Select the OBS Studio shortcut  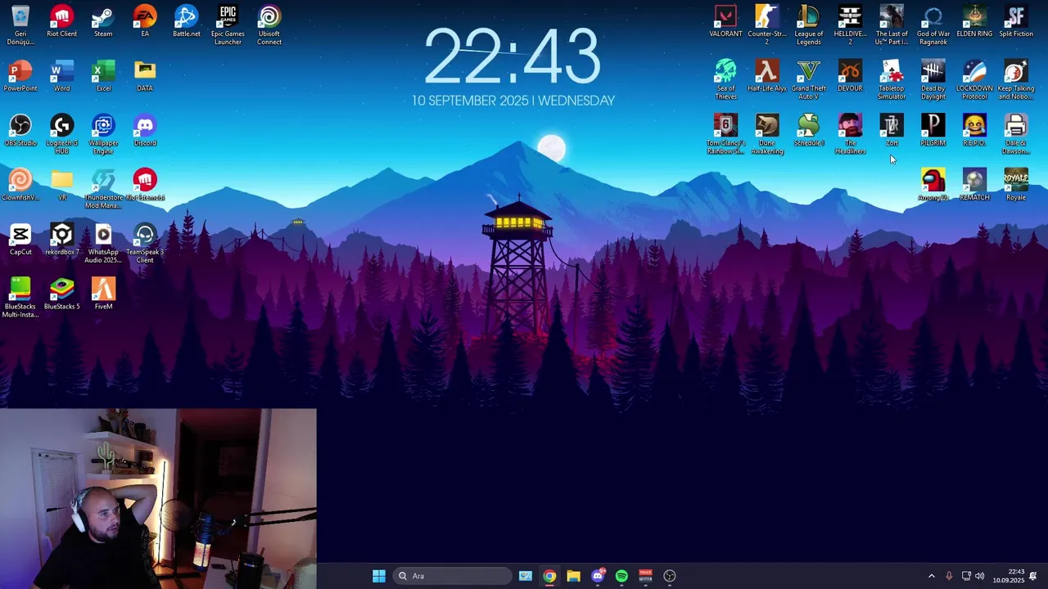click(x=20, y=131)
